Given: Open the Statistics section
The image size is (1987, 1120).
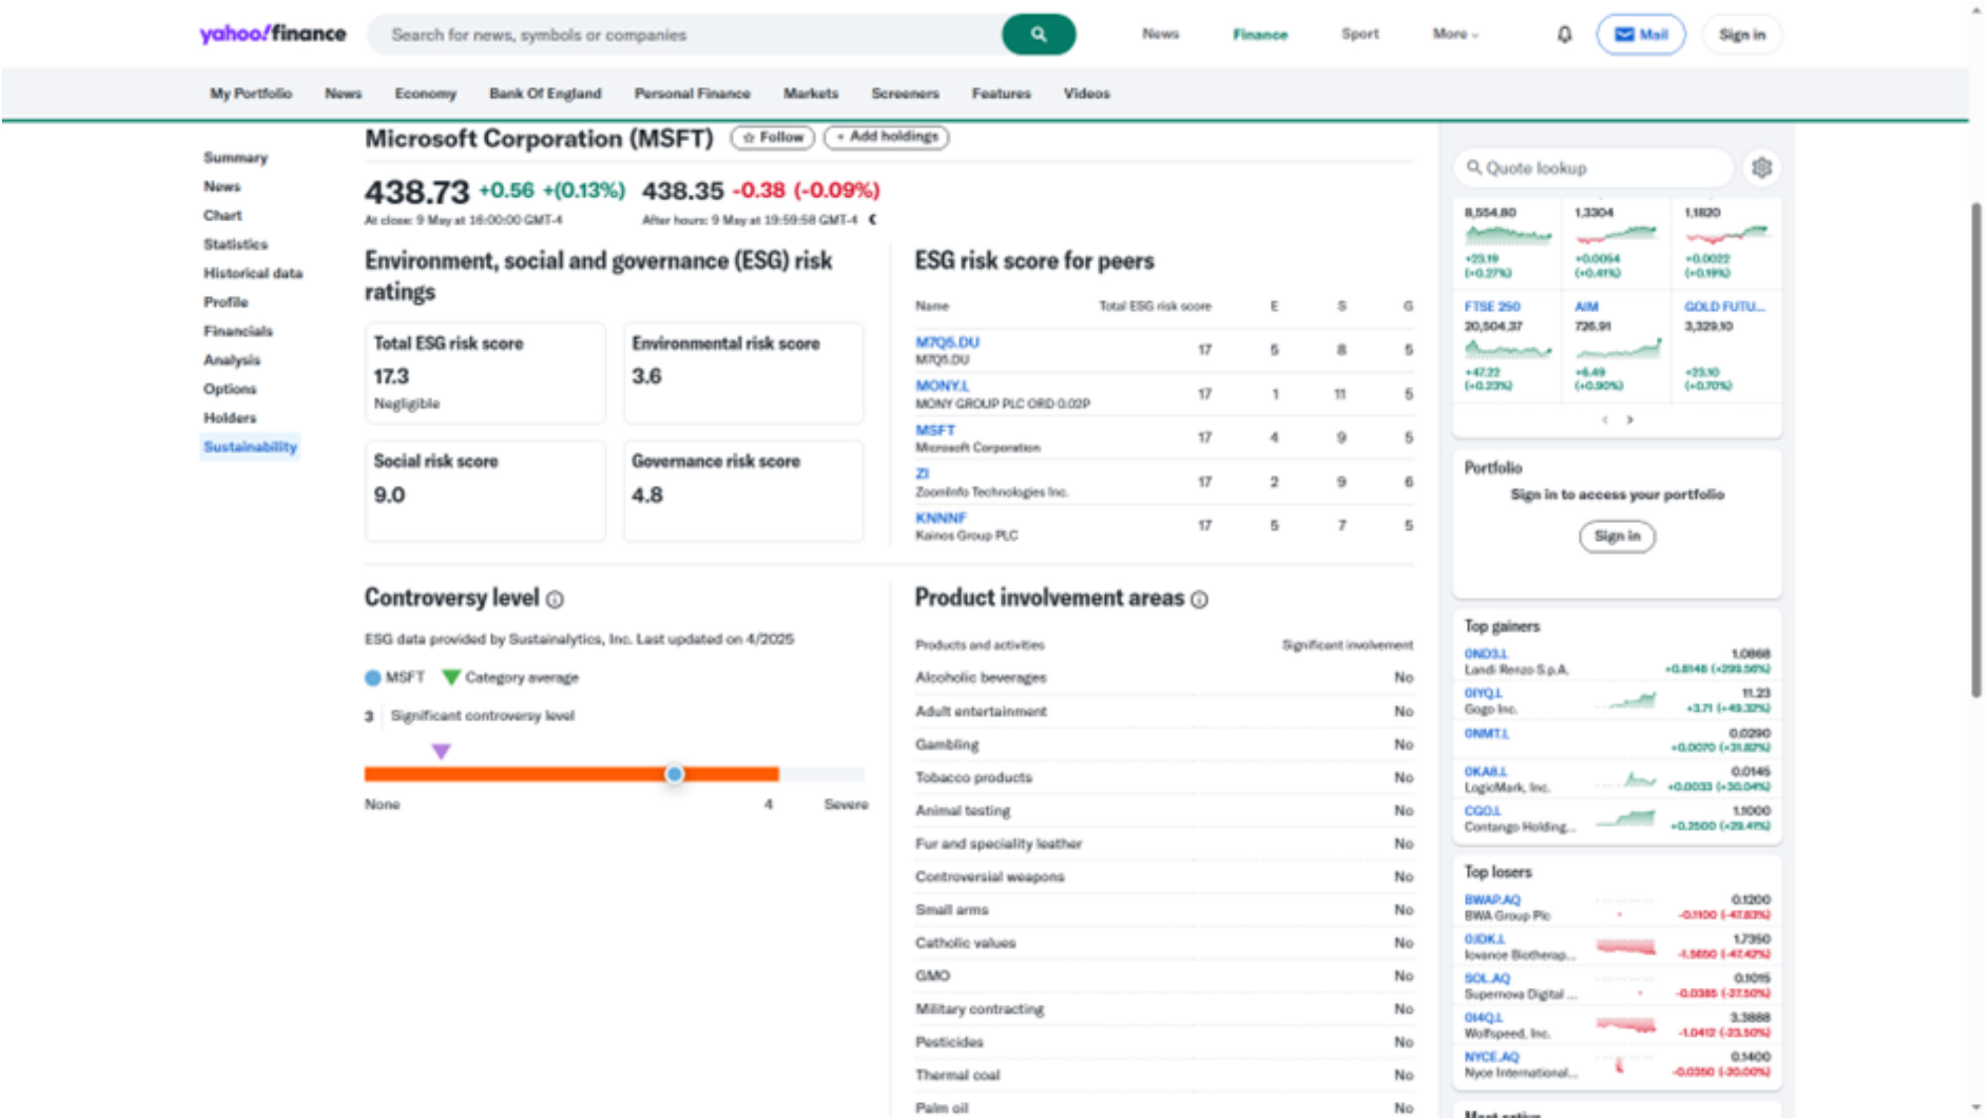Looking at the screenshot, I should pyautogui.click(x=235, y=244).
